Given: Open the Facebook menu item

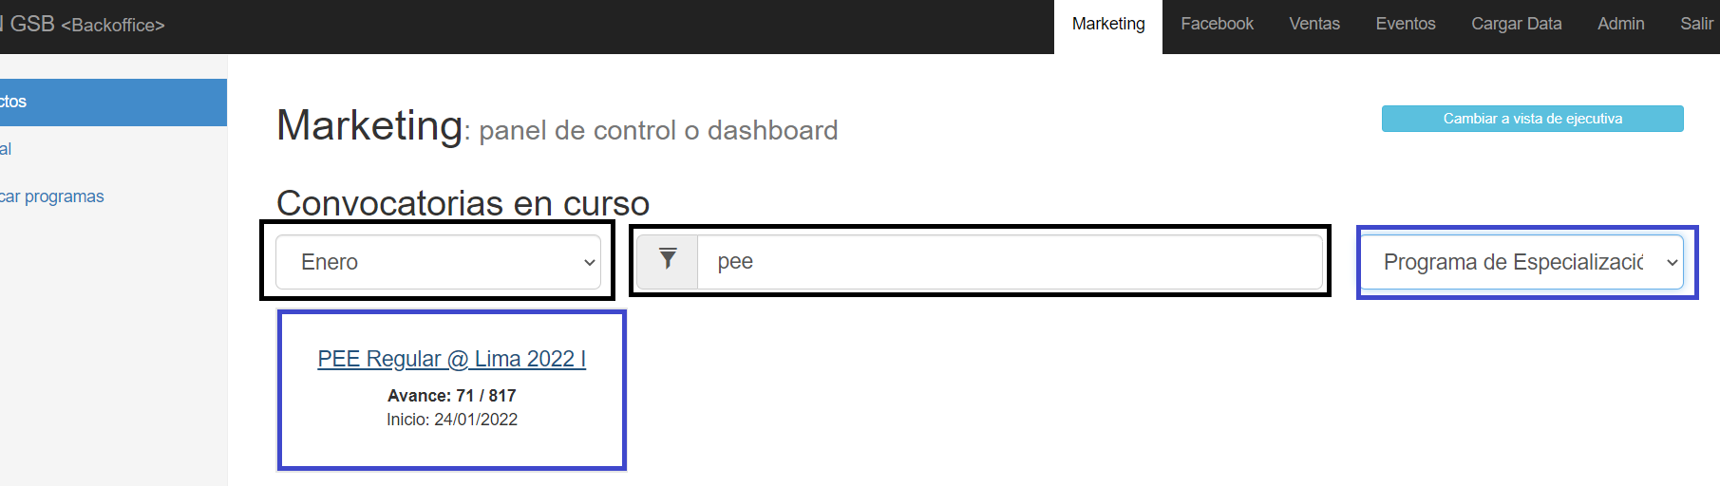Looking at the screenshot, I should [1217, 24].
